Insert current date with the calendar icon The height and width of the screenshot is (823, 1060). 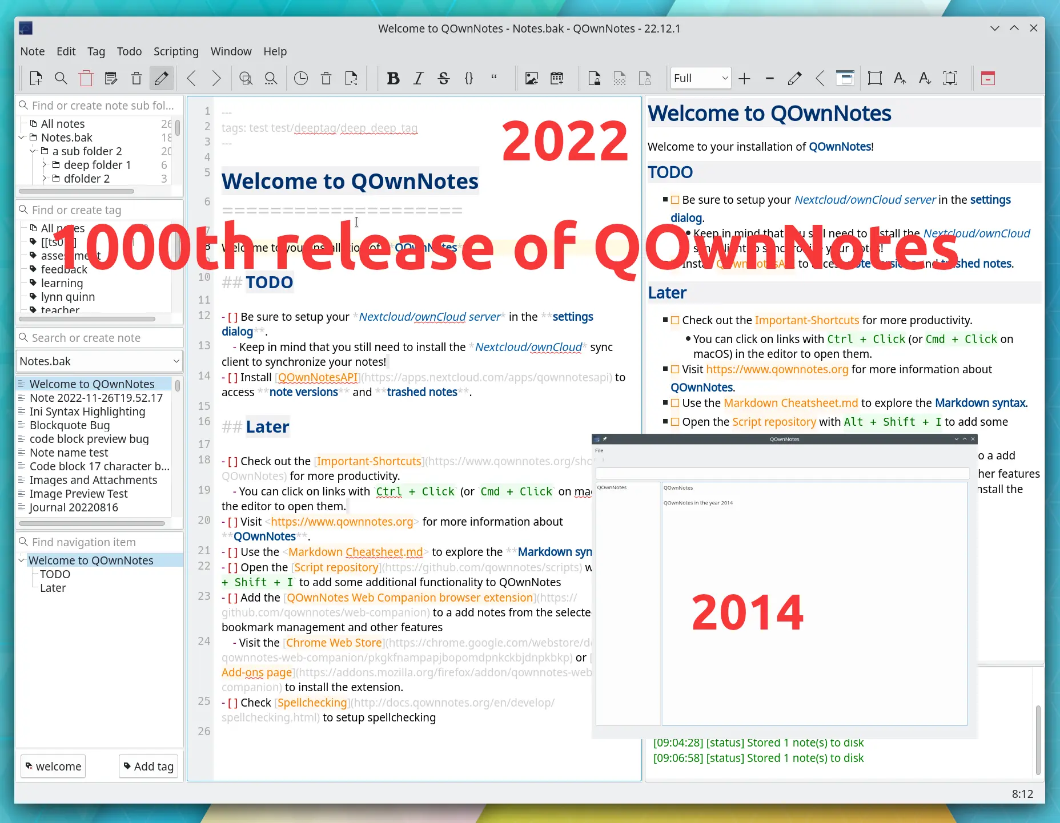point(558,78)
